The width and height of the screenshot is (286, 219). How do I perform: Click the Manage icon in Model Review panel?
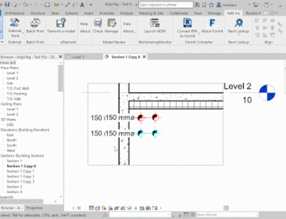pyautogui.click(x=112, y=23)
